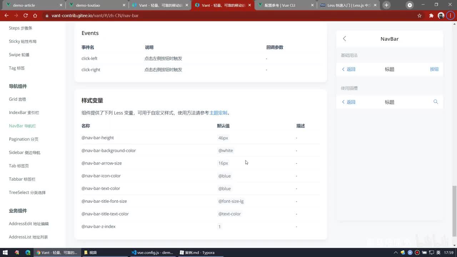
Task: Open a new browser tab
Action: (386, 5)
